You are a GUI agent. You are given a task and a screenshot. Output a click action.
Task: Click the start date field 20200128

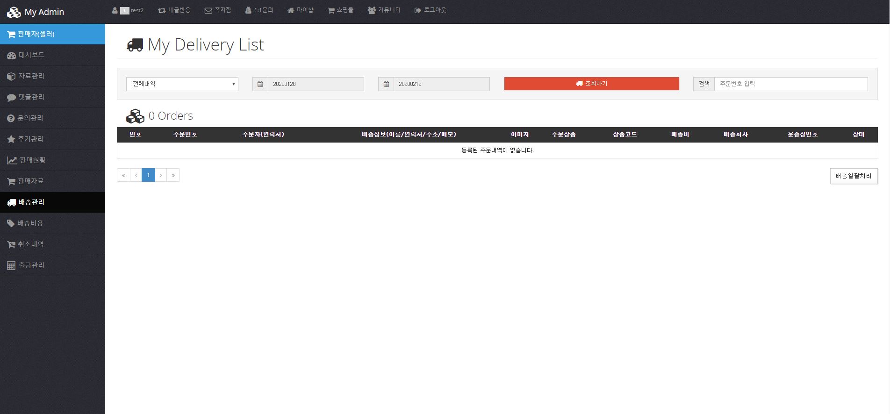click(x=316, y=84)
